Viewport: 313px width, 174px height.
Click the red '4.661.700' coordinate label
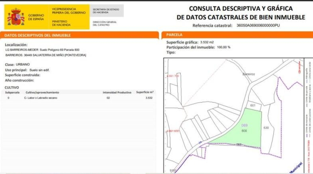click(x=173, y=76)
